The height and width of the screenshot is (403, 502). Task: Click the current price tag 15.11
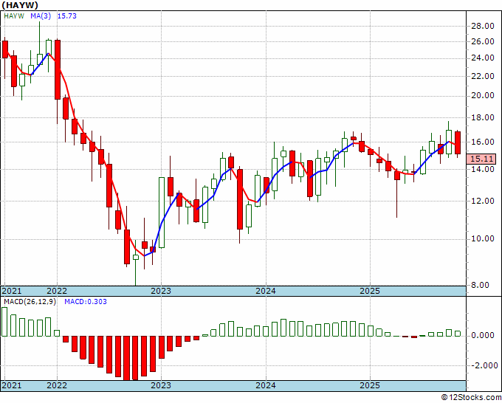click(481, 159)
